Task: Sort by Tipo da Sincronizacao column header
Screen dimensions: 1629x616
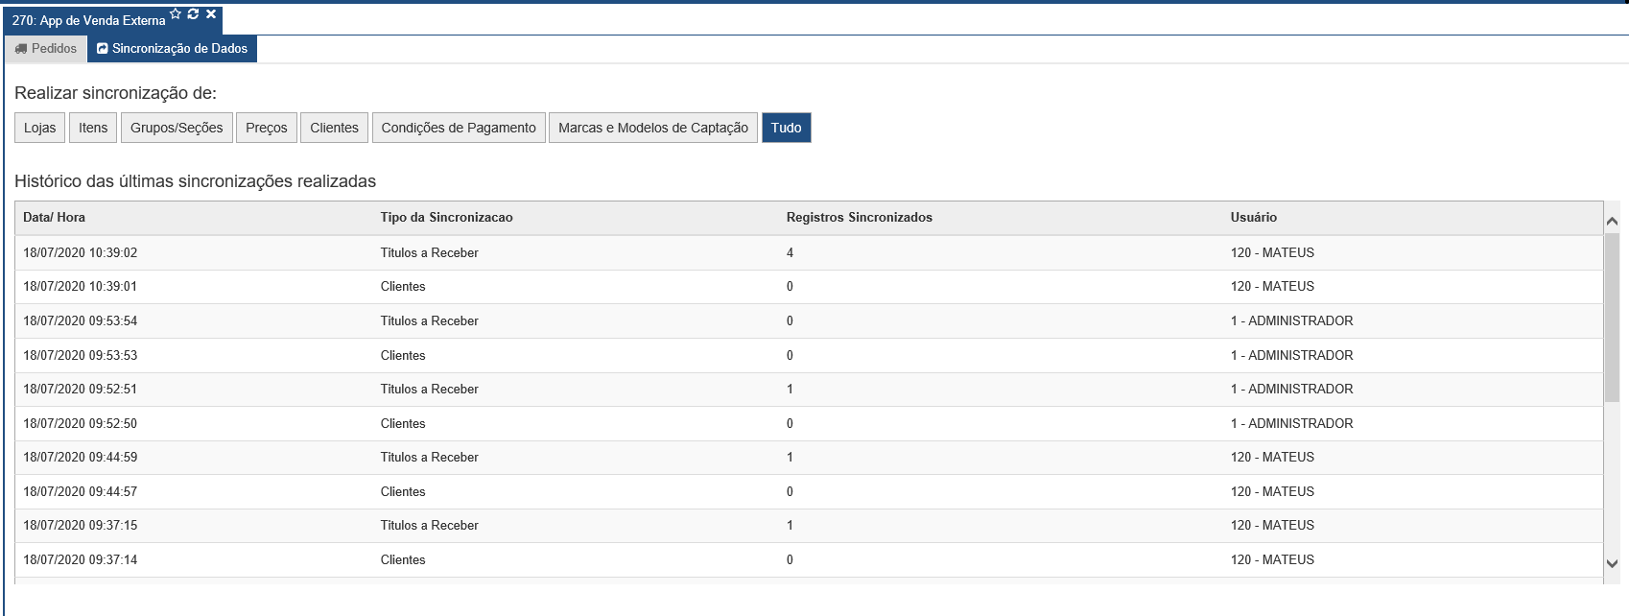Action: coord(447,218)
